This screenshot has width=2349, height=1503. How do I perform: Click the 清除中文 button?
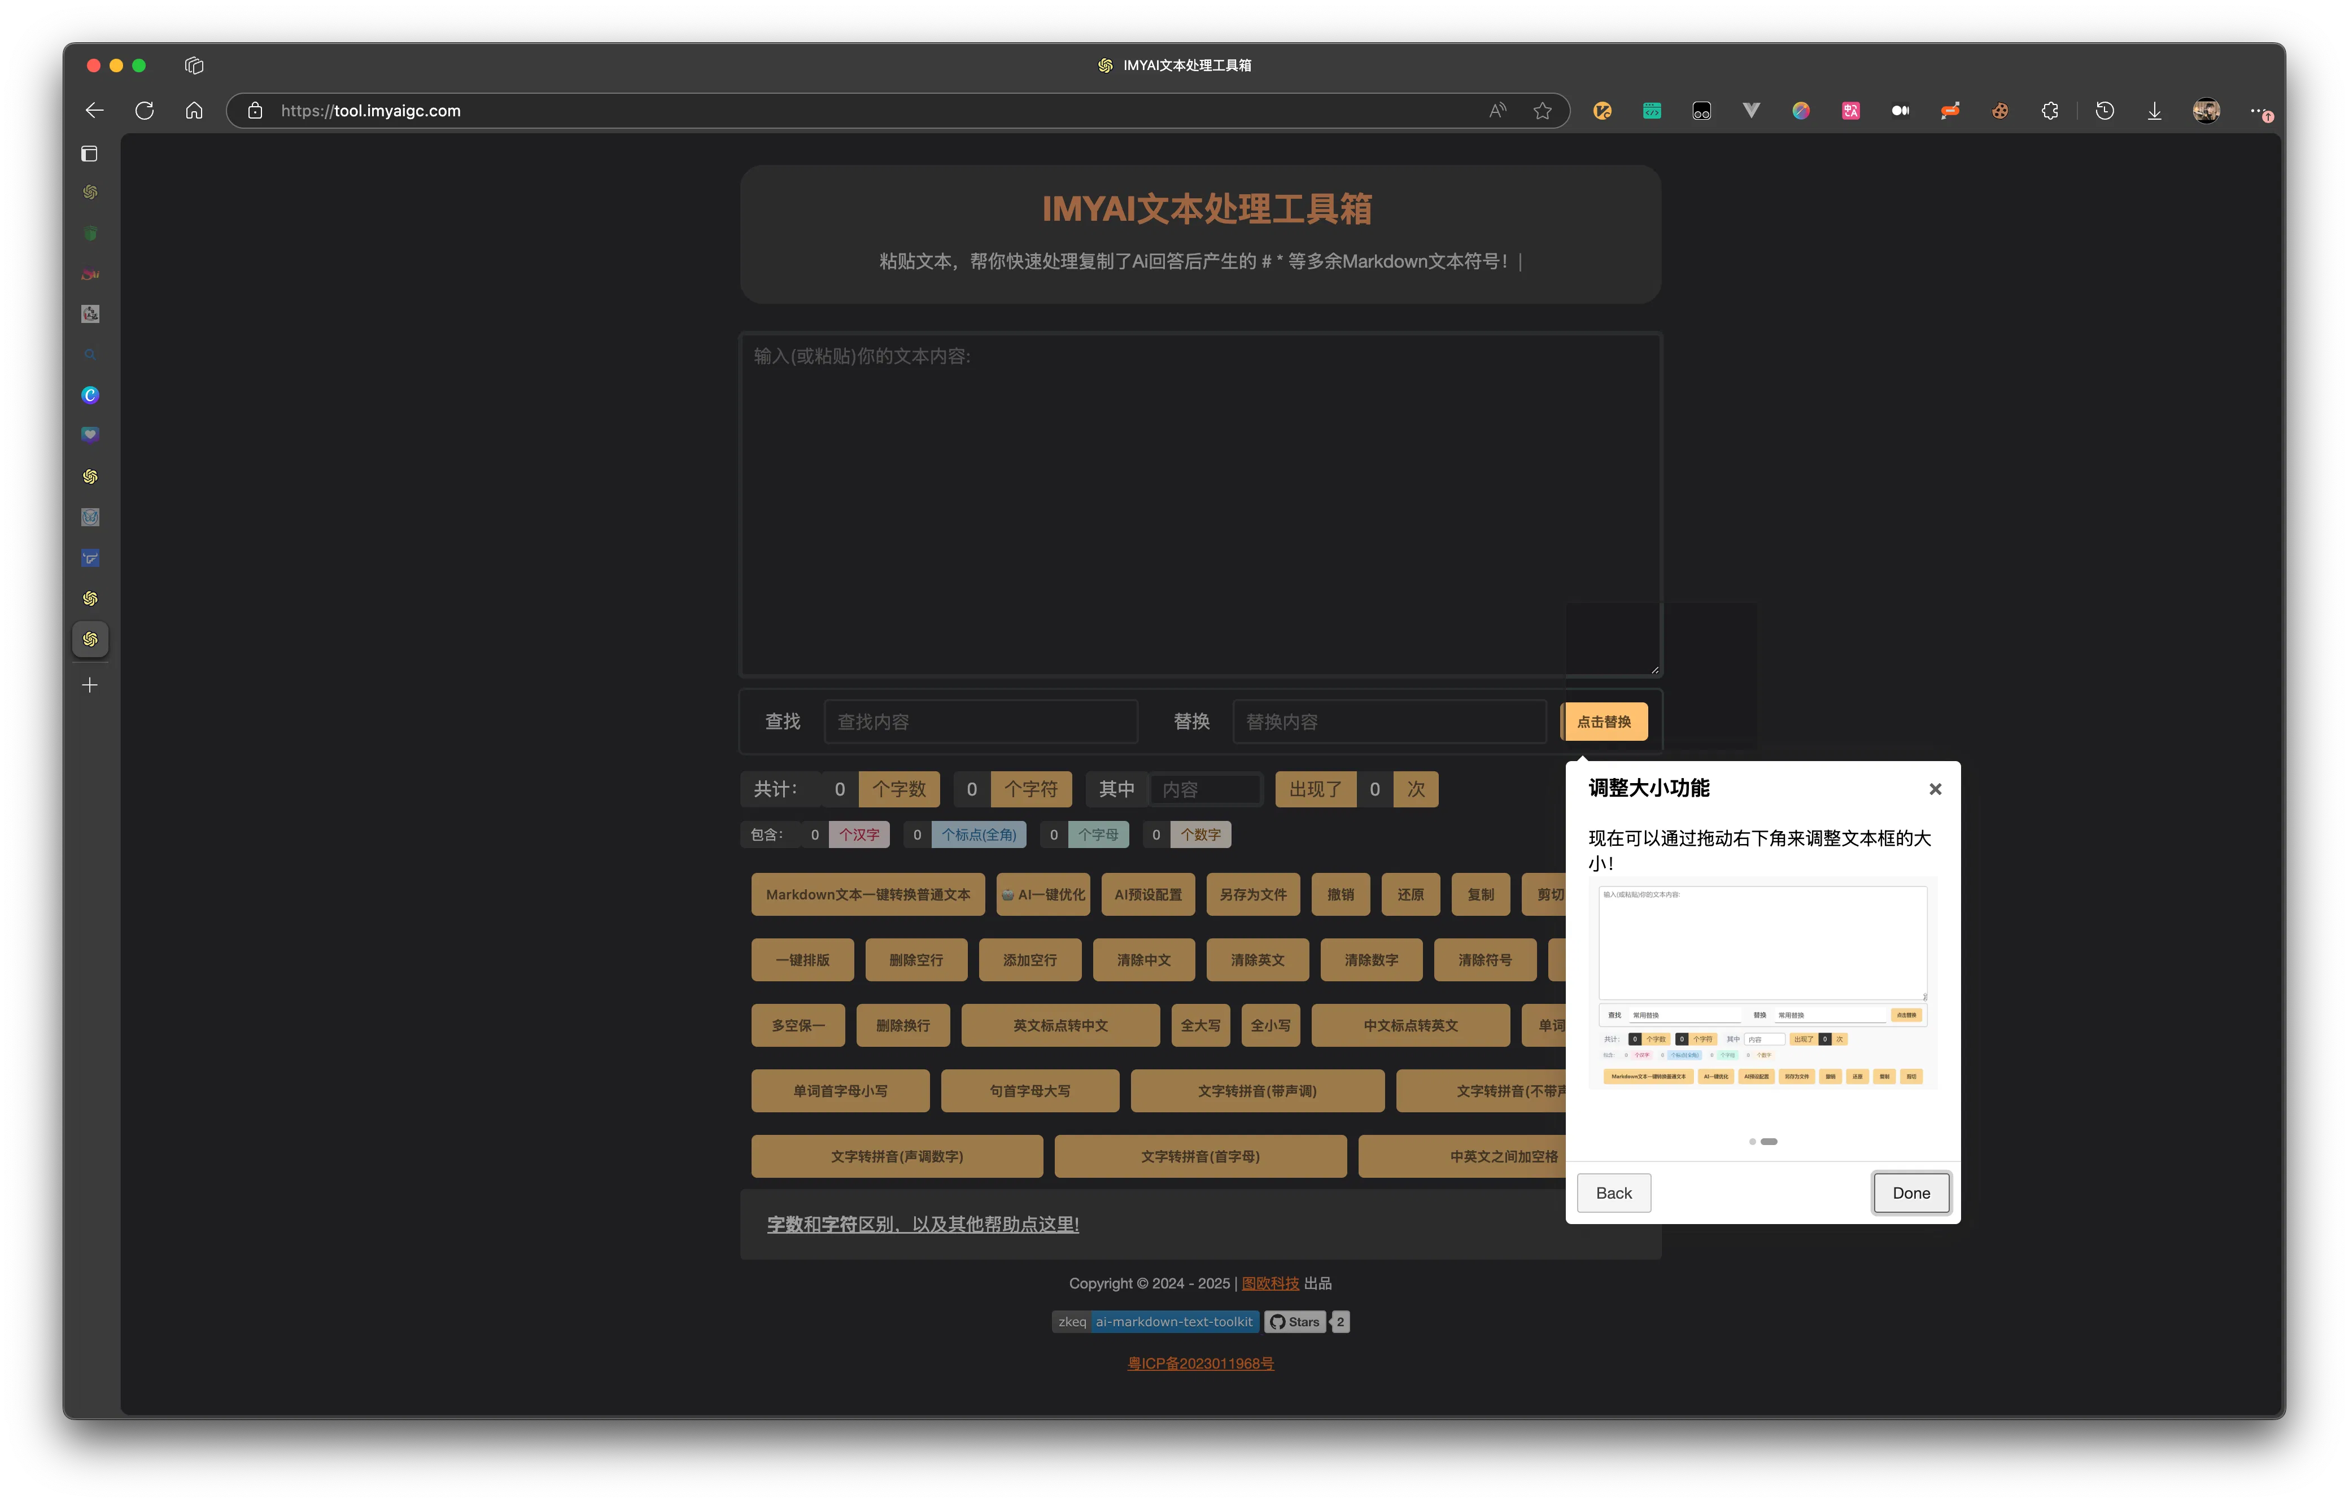(1144, 959)
